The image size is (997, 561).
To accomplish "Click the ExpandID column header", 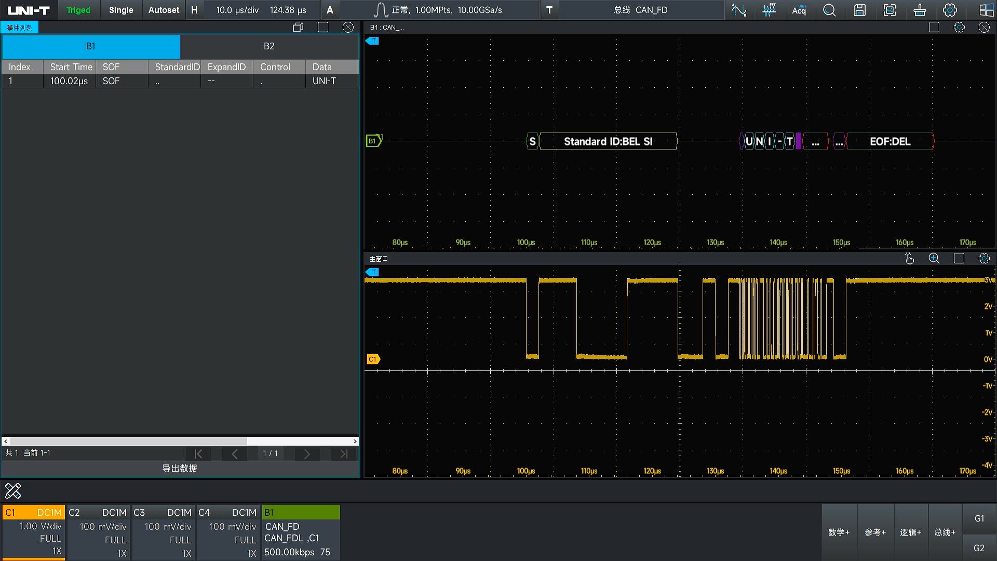I will pos(227,67).
